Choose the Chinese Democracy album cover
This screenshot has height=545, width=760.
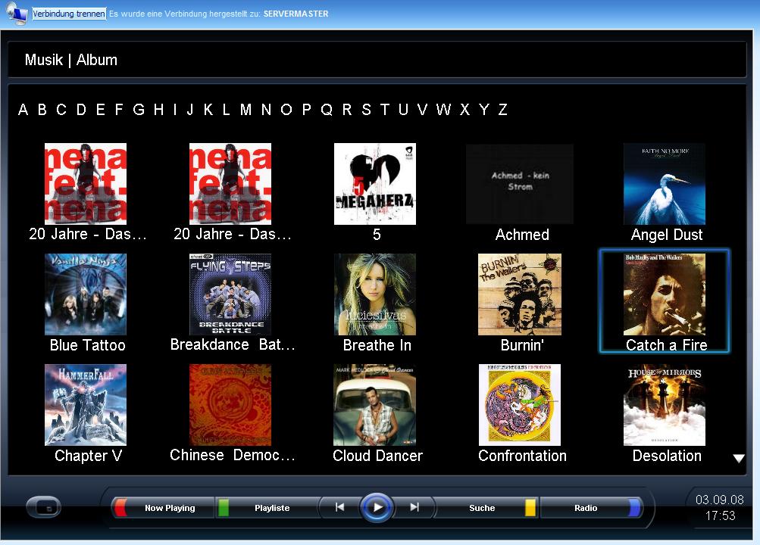230,405
